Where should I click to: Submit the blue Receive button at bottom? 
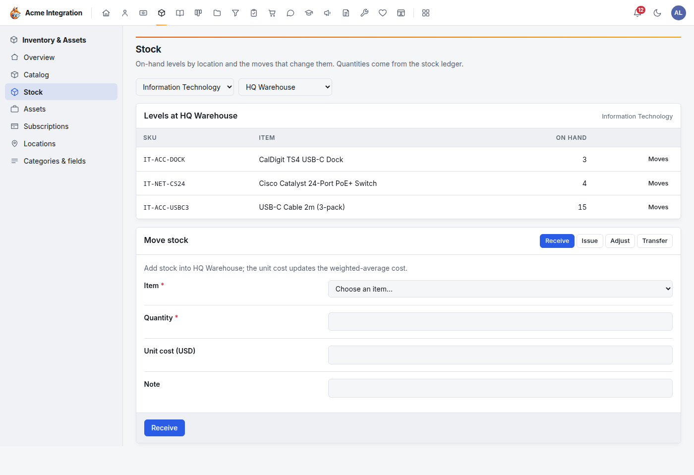pyautogui.click(x=165, y=428)
